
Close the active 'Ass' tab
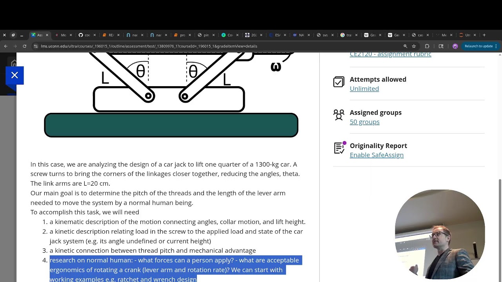(x=47, y=35)
